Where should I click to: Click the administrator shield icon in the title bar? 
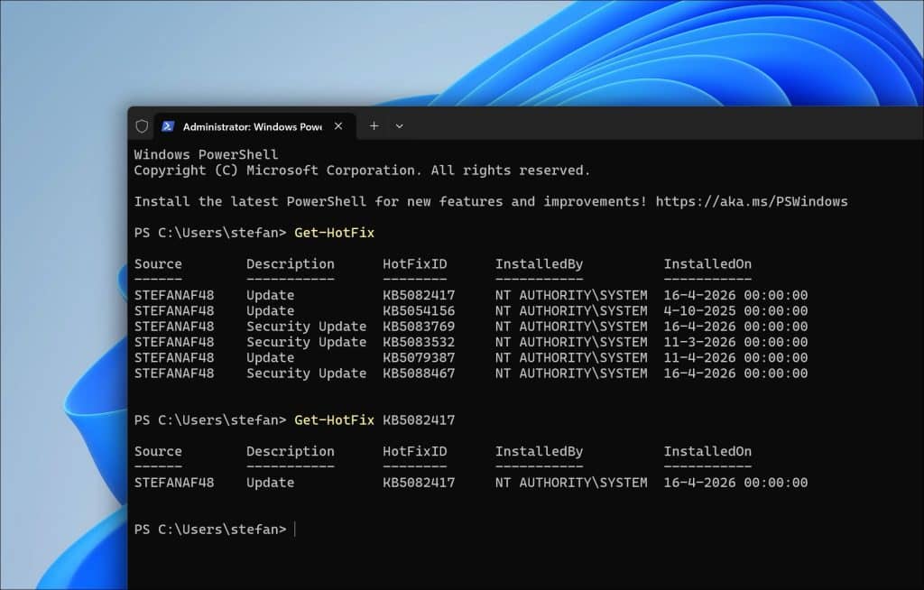pos(142,126)
